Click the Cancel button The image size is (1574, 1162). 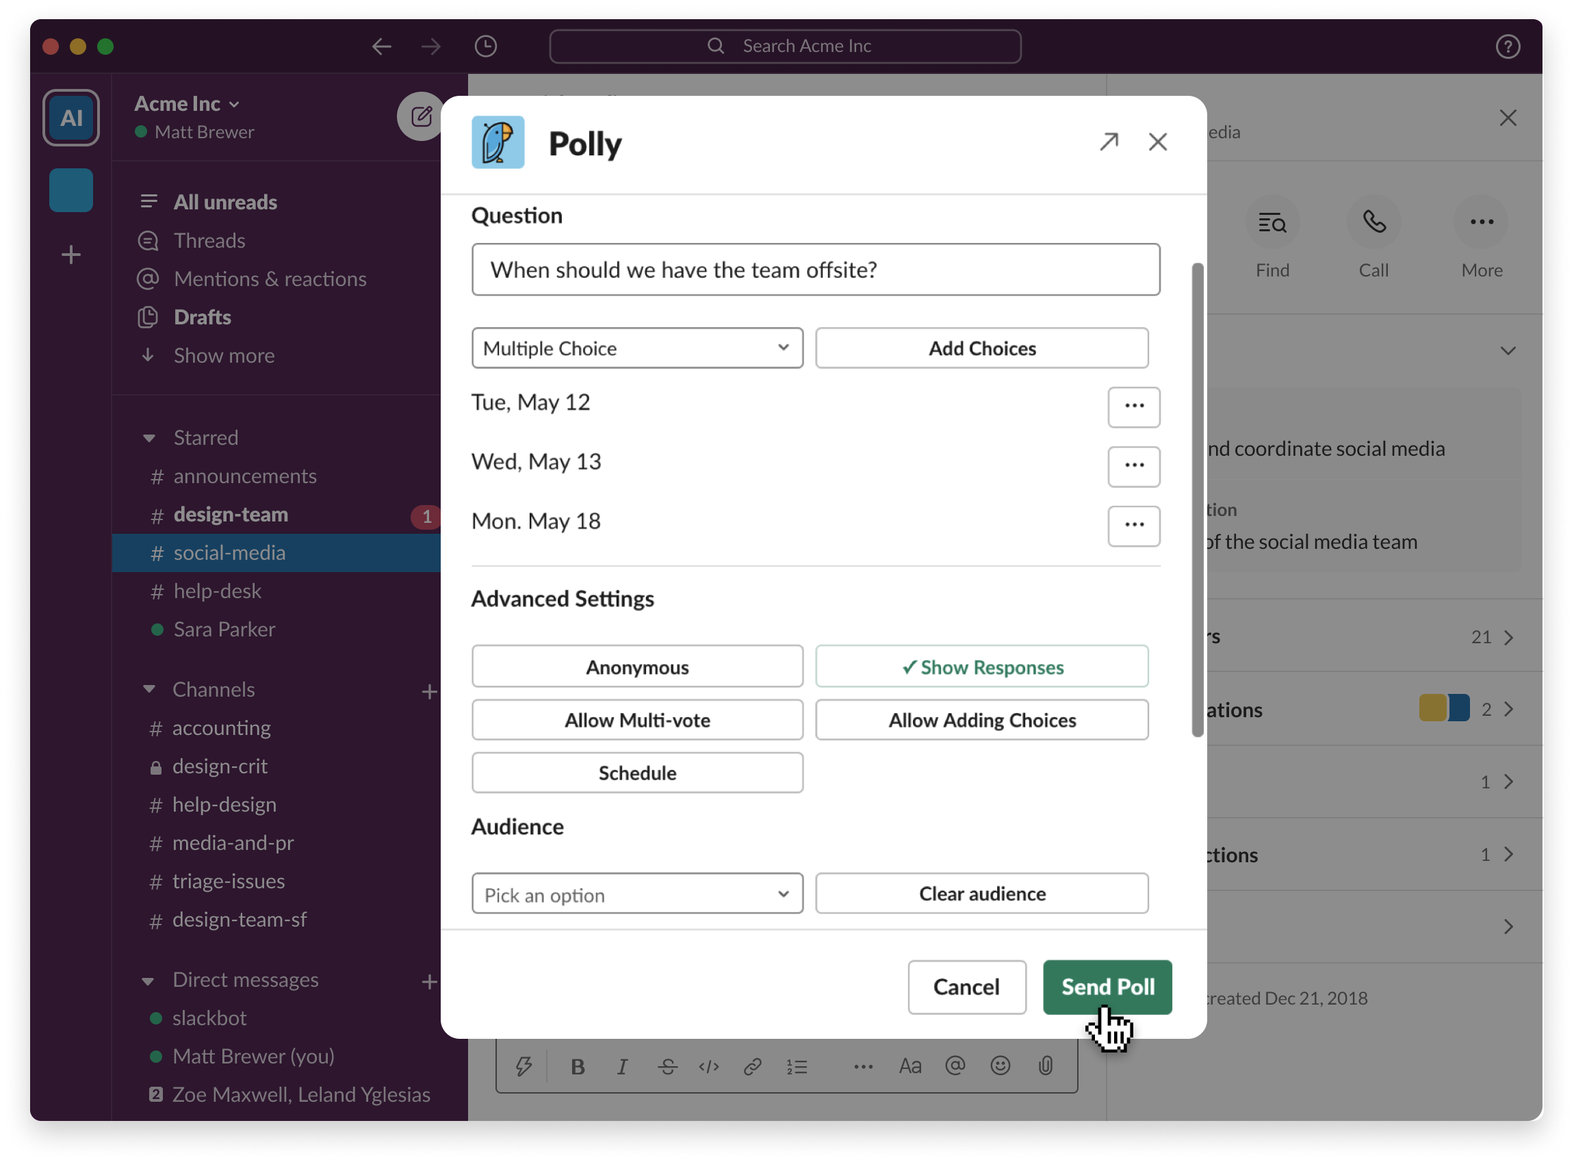click(x=966, y=987)
